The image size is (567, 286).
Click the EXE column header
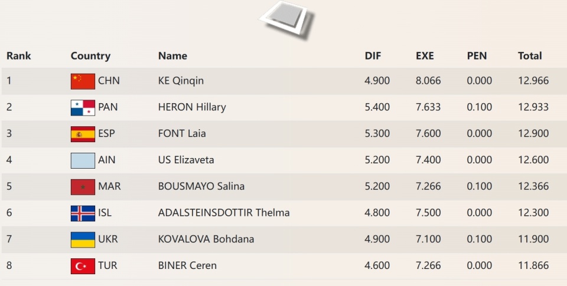(x=425, y=56)
